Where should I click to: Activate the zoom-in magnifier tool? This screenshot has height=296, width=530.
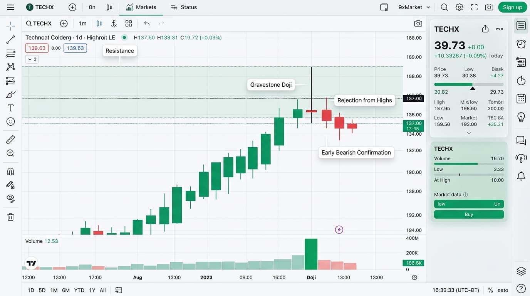(x=11, y=153)
